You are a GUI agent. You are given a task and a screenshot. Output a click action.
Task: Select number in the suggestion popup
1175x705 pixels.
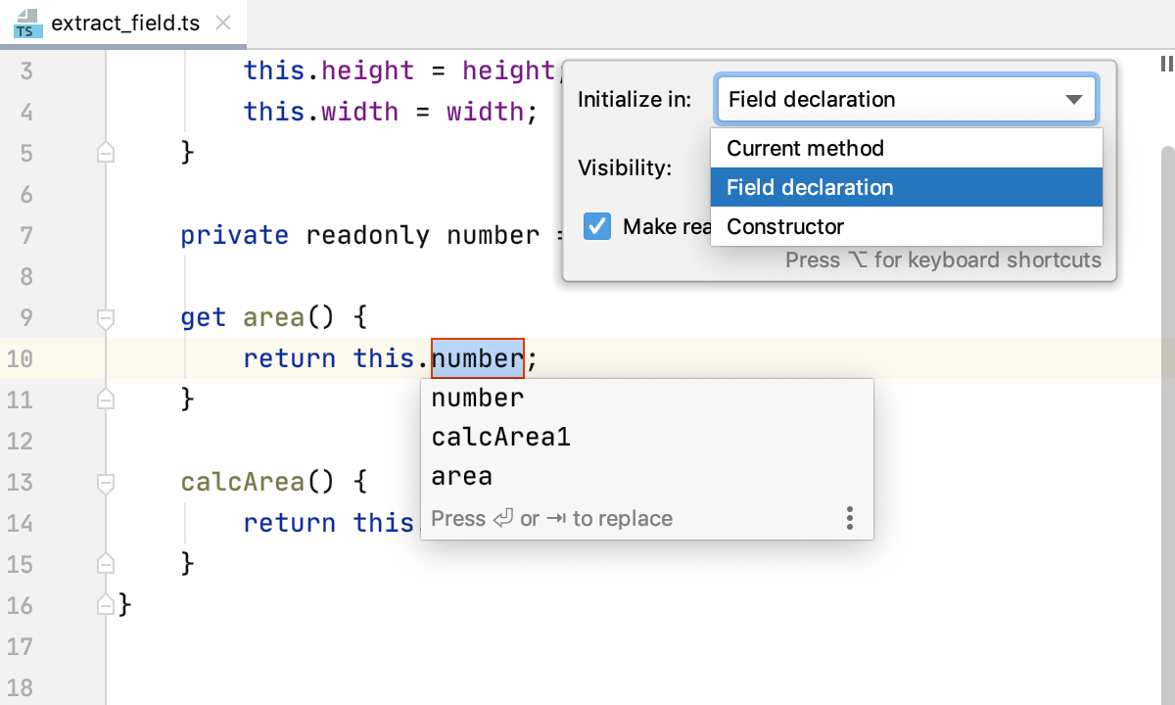(477, 398)
